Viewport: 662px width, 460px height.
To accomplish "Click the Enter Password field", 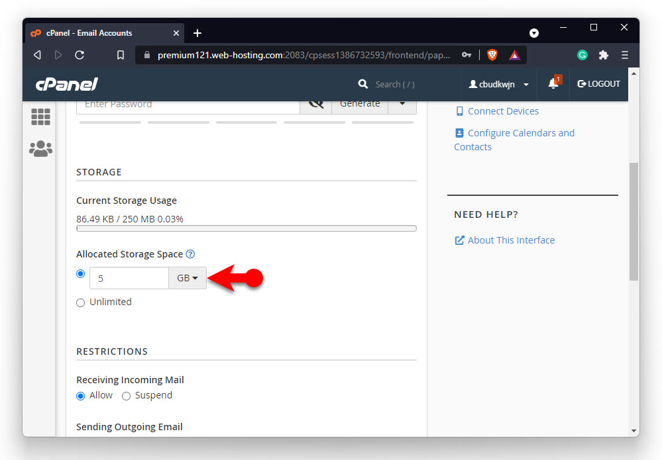I will [188, 105].
